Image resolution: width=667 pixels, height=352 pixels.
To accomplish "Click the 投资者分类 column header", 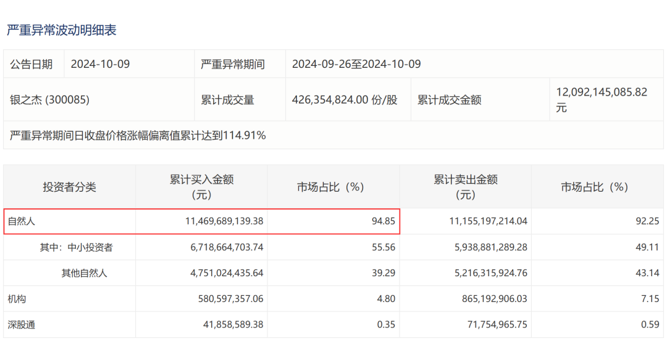I will tap(69, 187).
